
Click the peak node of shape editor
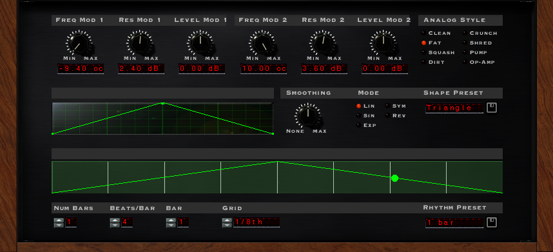[x=162, y=103]
